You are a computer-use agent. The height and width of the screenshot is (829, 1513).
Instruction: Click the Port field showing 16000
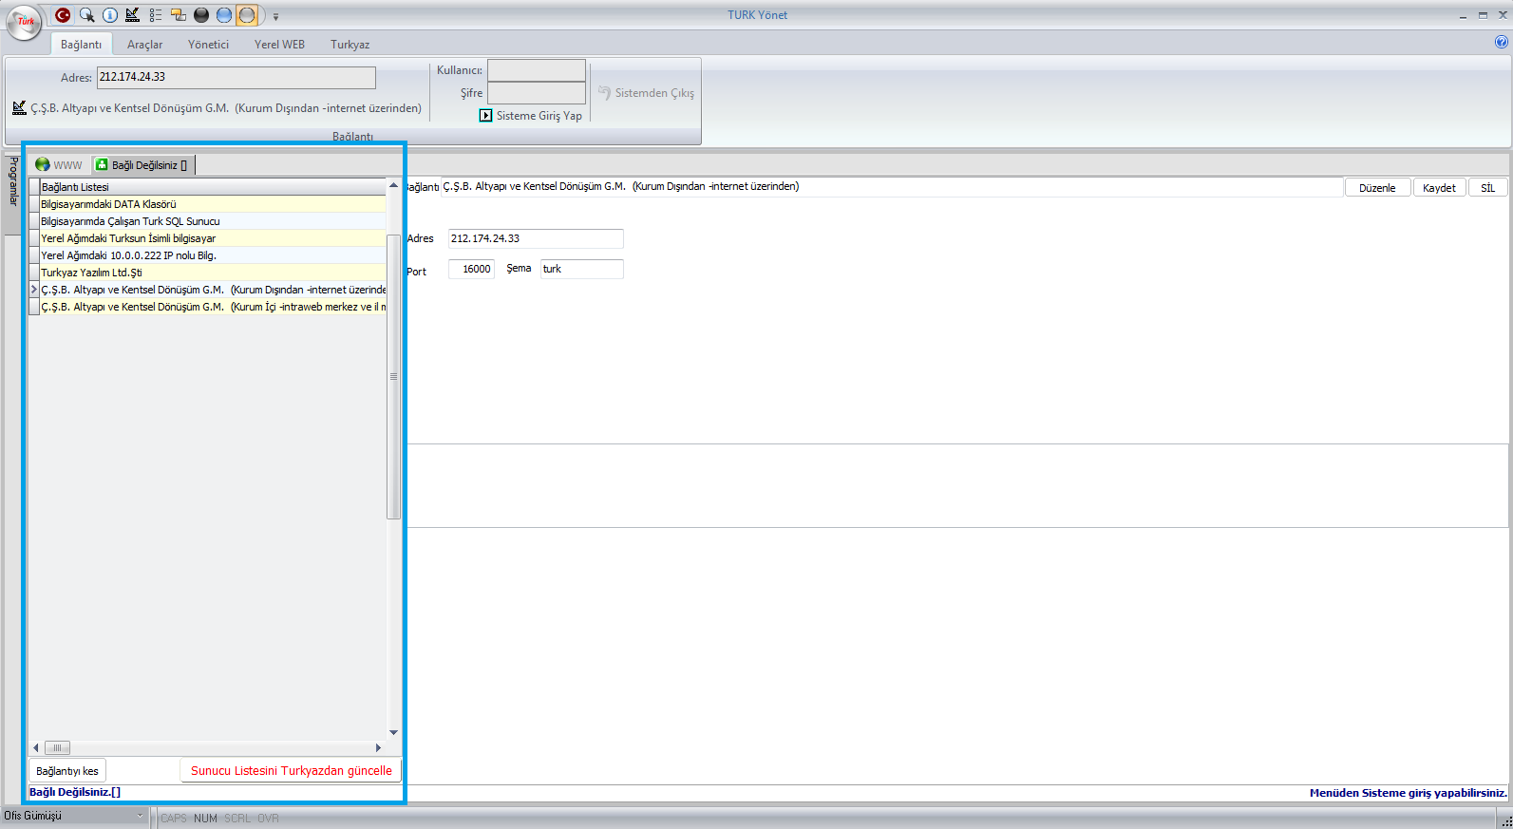(471, 269)
